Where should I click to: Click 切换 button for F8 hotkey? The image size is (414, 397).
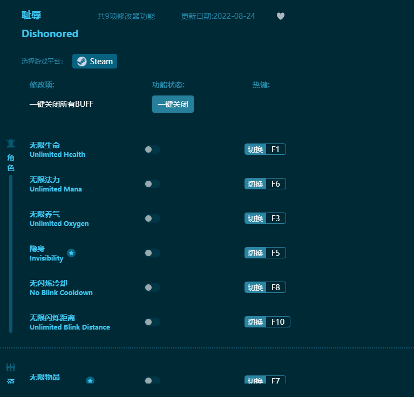pos(255,288)
